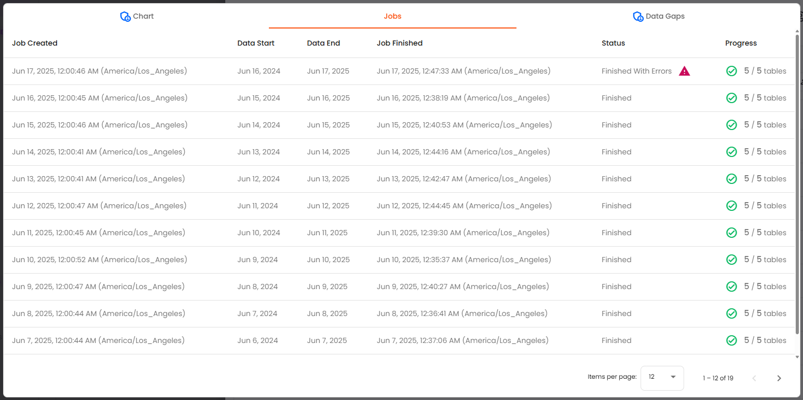Click the Job Finished column header
Screen dimensions: 803x400
[x=399, y=43]
